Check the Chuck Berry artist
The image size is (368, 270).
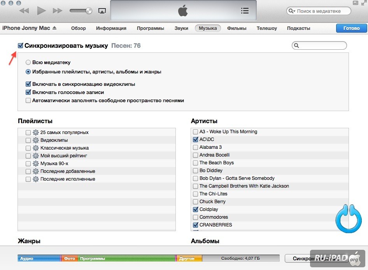pos(195,202)
